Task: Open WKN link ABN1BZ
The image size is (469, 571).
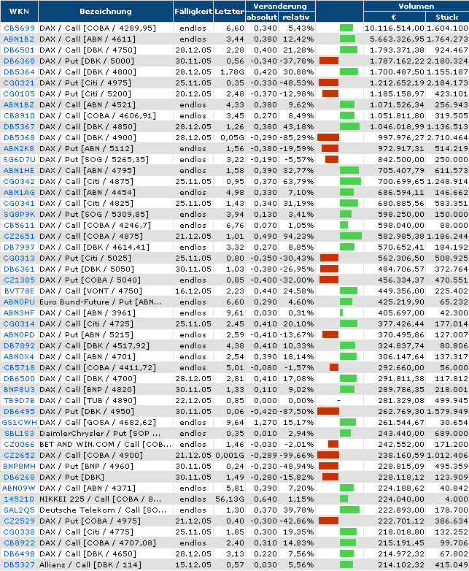Action: [x=19, y=104]
